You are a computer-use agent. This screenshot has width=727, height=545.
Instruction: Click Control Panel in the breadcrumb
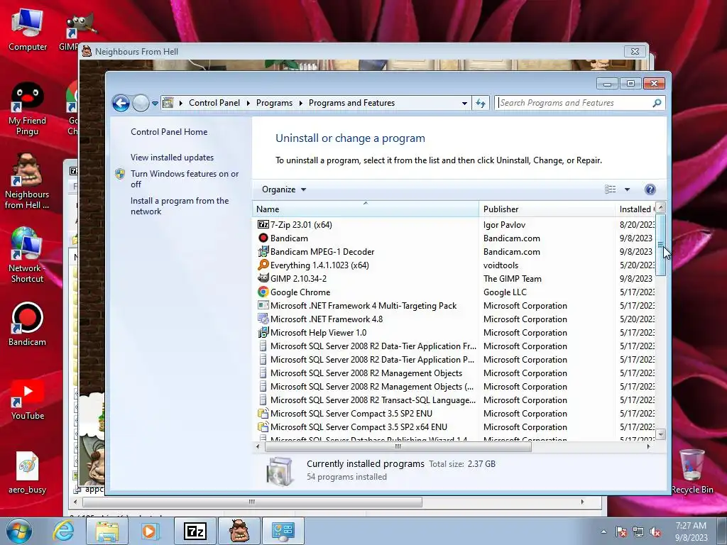(x=214, y=103)
